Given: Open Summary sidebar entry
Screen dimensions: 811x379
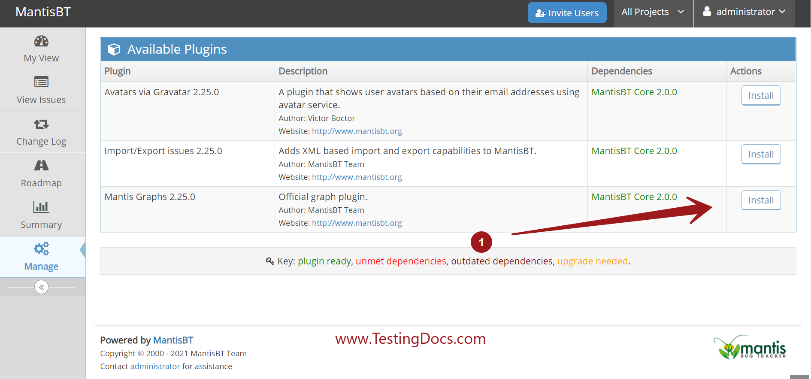Looking at the screenshot, I should click(41, 224).
